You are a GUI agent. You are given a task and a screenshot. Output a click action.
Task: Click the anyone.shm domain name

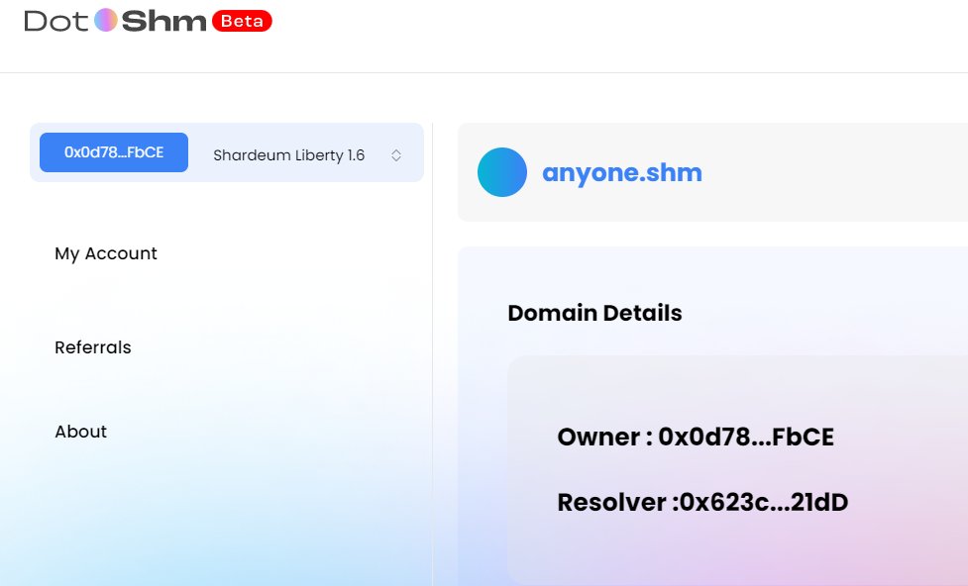(x=622, y=172)
